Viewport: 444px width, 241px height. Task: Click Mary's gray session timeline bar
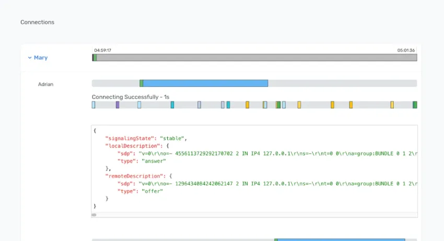pyautogui.click(x=256, y=58)
